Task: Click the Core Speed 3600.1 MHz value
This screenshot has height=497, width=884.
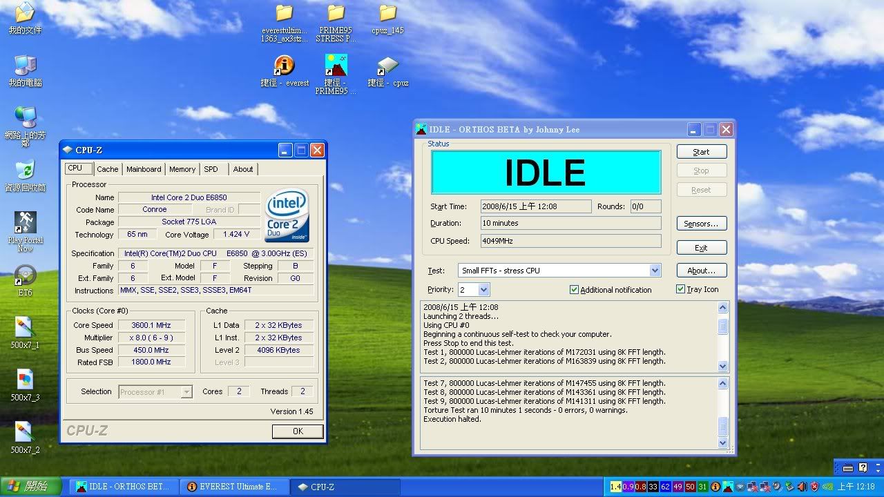Action: coord(151,325)
